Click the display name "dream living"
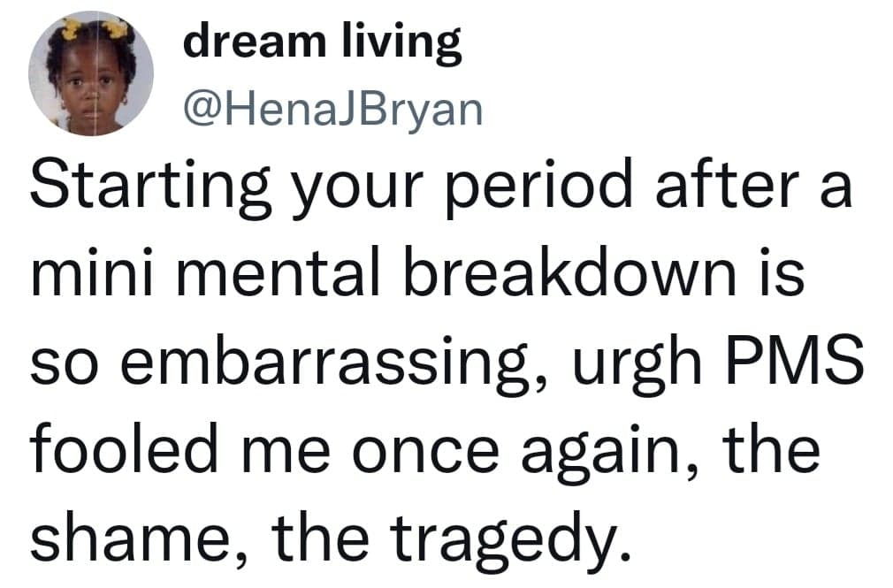893x588 pixels. click(322, 42)
